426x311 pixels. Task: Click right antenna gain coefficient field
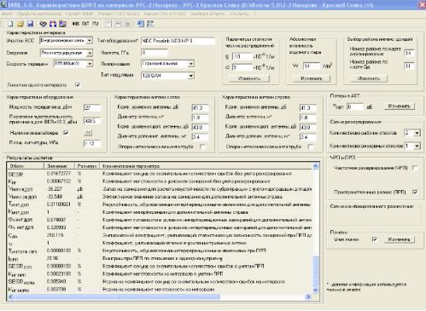(x=308, y=108)
